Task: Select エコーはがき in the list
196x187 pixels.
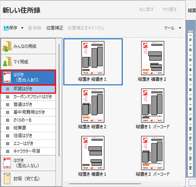Action: click(28, 143)
